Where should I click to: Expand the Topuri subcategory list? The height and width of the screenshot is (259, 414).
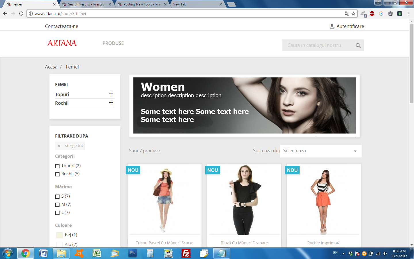(111, 94)
